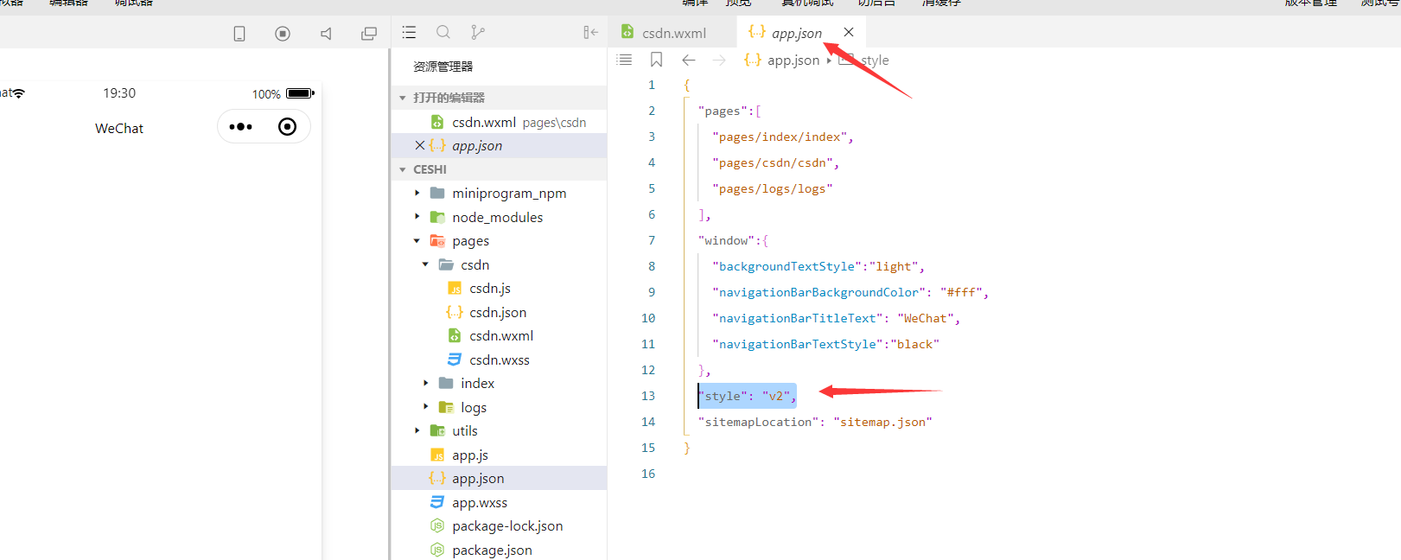
Task: Click the highlighted "style": "v2" line
Action: click(748, 396)
